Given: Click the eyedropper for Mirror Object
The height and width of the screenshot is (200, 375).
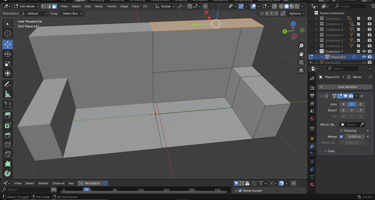Looking at the screenshot, I should pyautogui.click(x=362, y=125).
